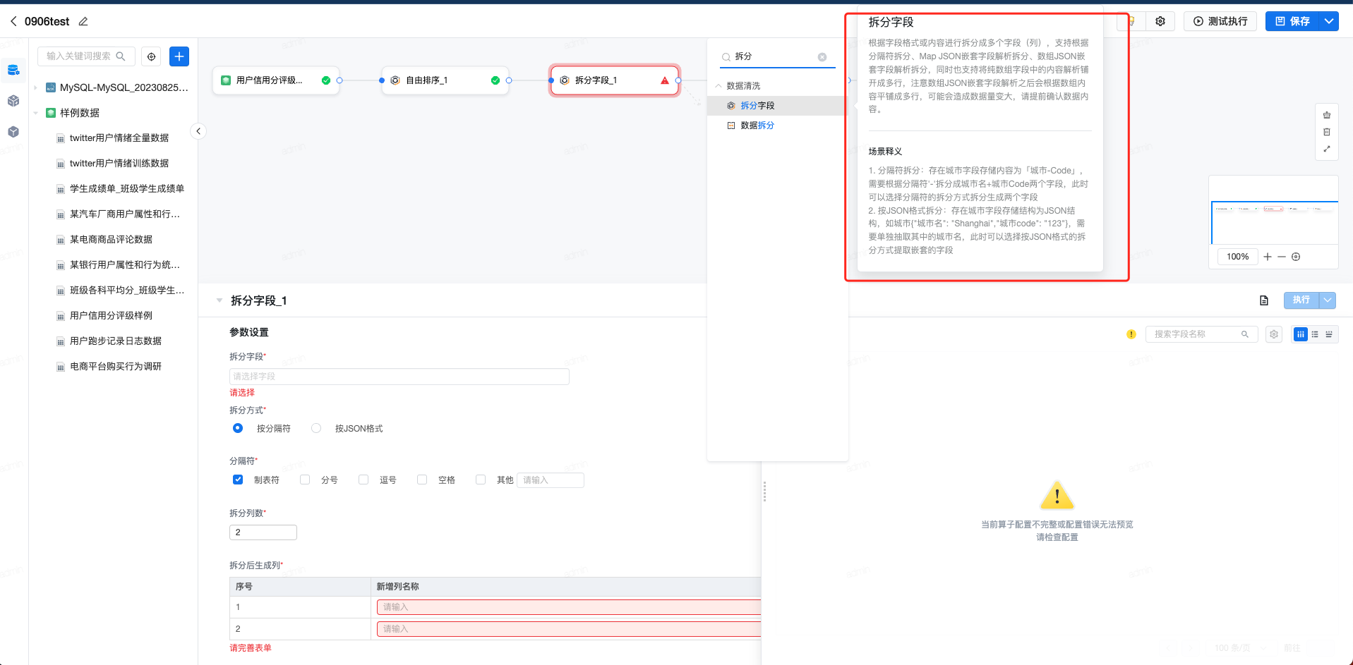Select the 用户信用分评级 node on canvas
This screenshot has width=1353, height=665.
276,80
